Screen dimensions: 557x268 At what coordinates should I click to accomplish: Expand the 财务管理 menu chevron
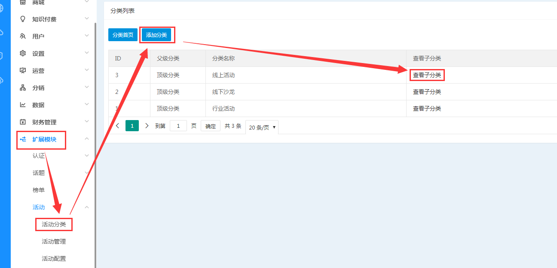tap(87, 122)
